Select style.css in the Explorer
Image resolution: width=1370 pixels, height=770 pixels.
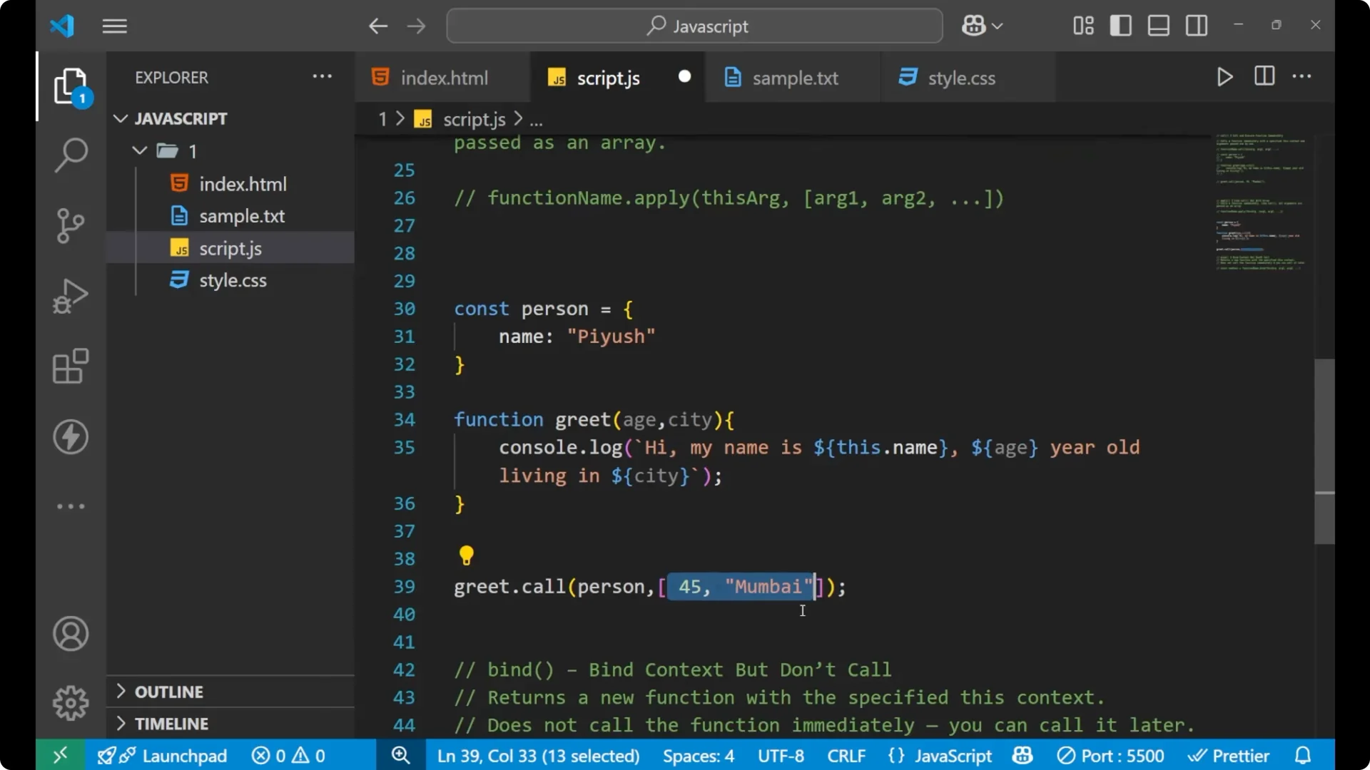pyautogui.click(x=232, y=279)
